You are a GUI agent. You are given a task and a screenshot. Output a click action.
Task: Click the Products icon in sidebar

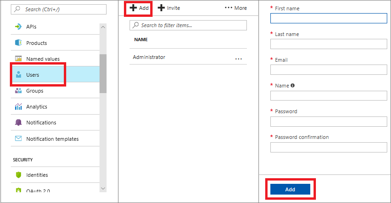19,43
